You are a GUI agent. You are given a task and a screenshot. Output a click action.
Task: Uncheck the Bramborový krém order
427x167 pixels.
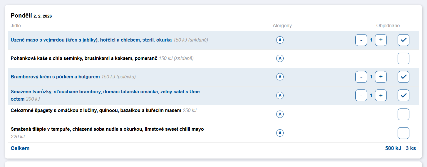point(403,77)
